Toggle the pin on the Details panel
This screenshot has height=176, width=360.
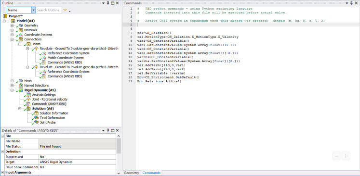click(108, 130)
